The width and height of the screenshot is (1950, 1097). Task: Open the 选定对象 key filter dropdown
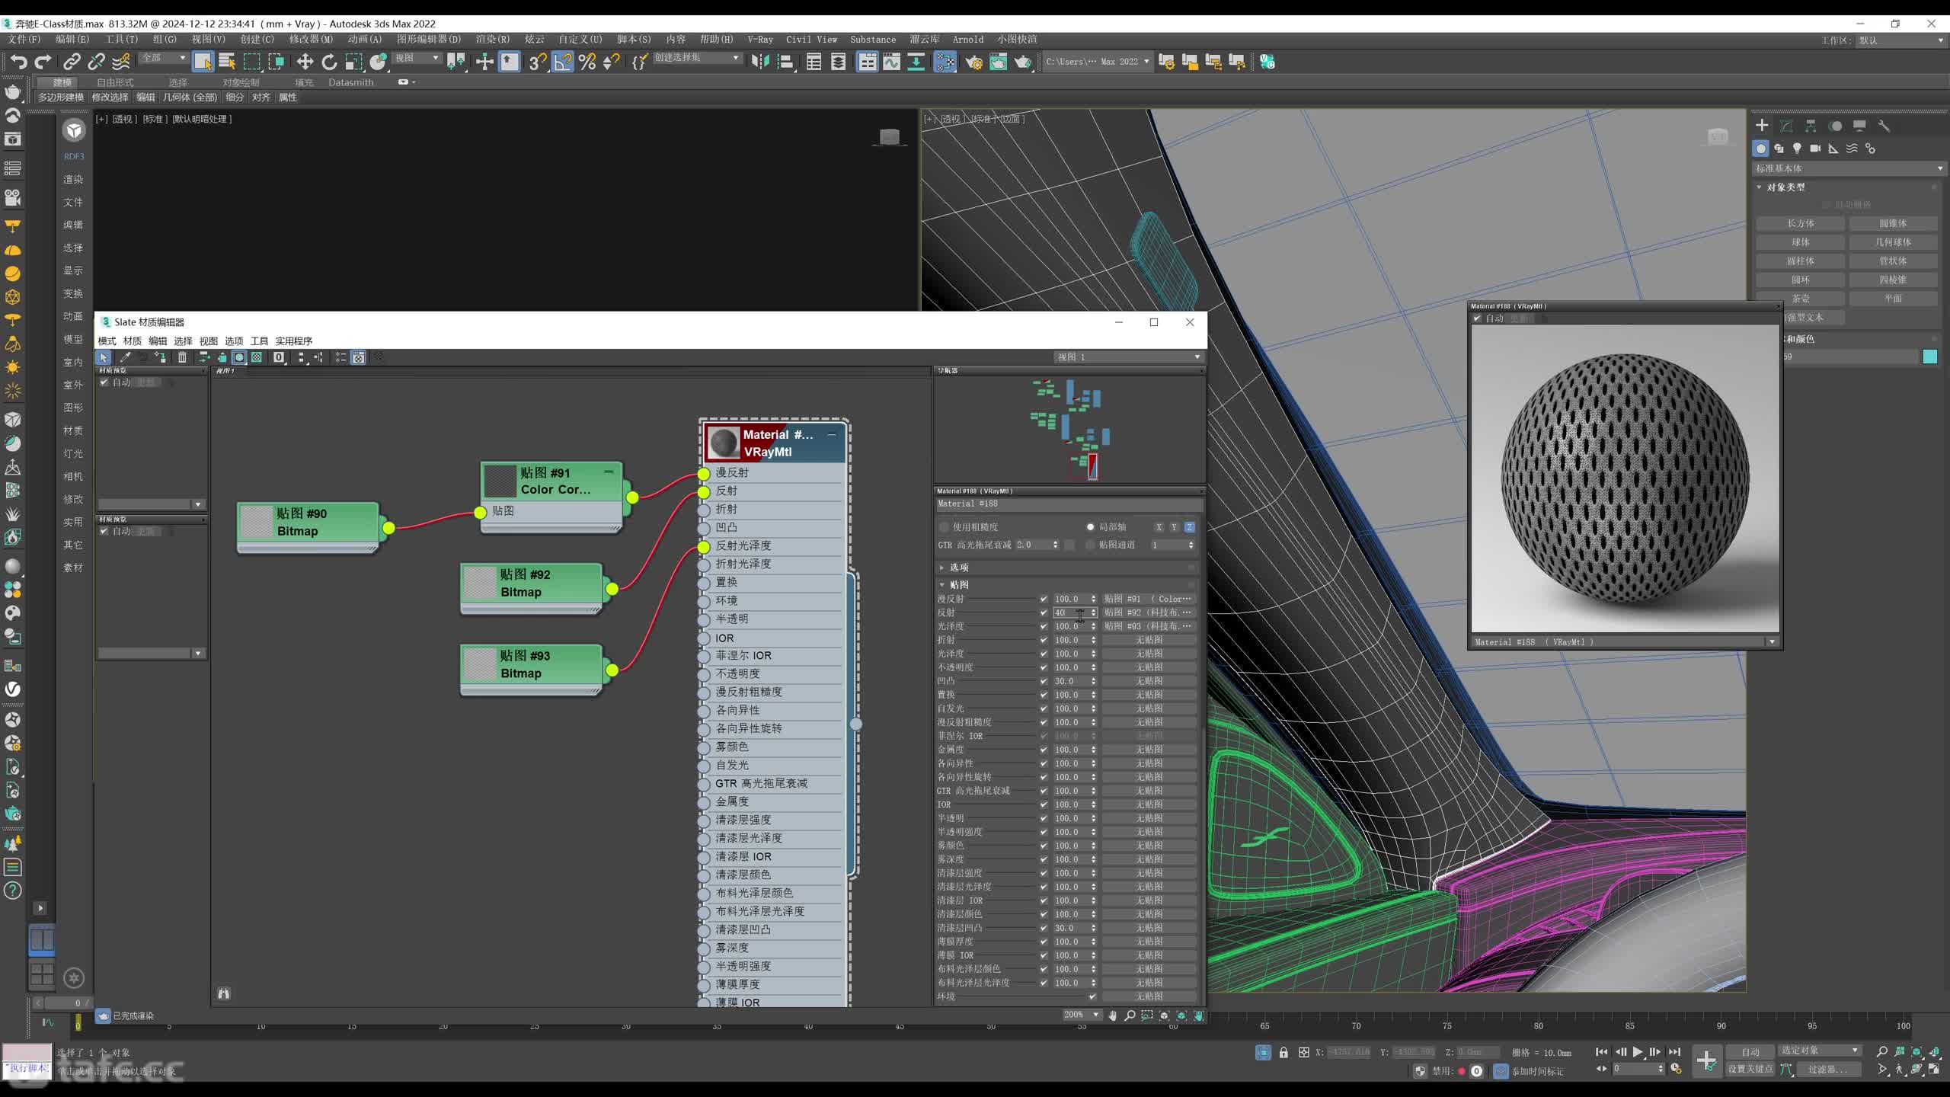(1820, 1051)
